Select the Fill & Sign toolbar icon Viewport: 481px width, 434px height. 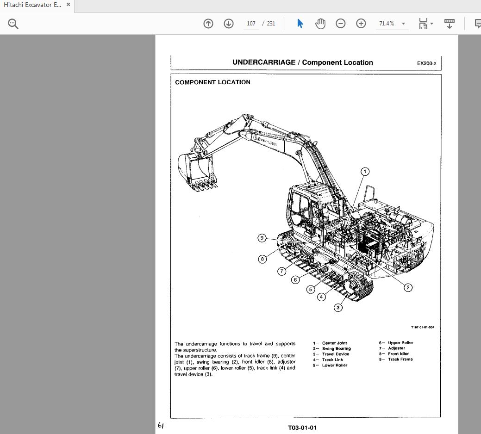449,23
